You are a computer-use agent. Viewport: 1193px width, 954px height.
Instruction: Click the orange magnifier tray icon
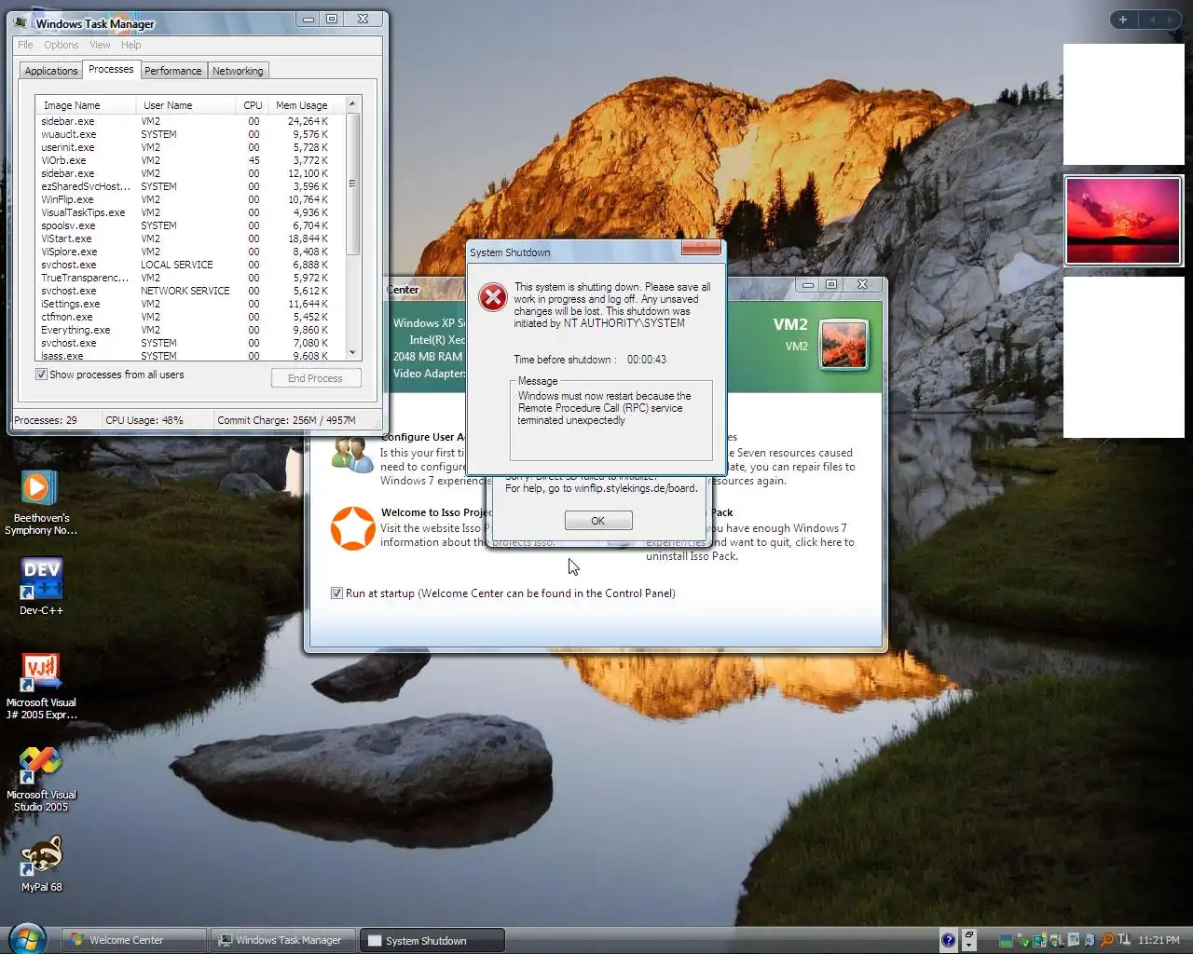(x=1106, y=940)
